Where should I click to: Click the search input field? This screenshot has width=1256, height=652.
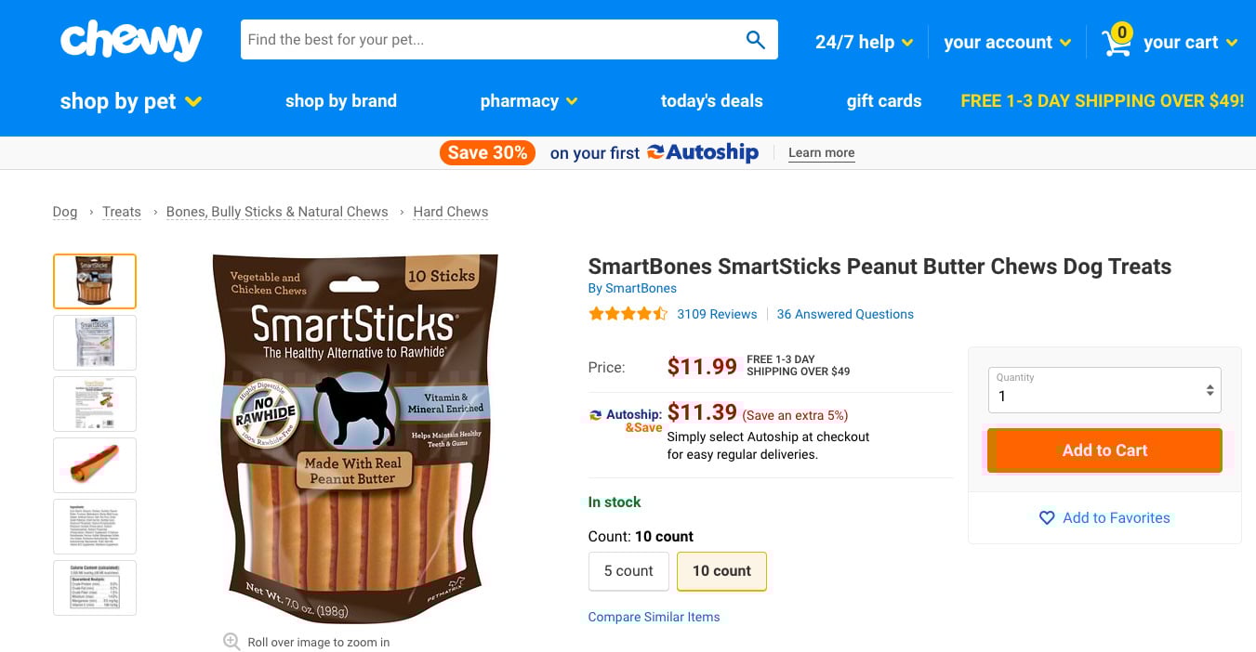point(488,40)
